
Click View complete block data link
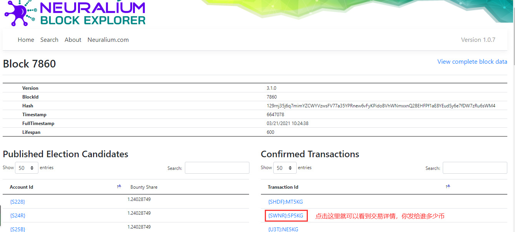[472, 62]
